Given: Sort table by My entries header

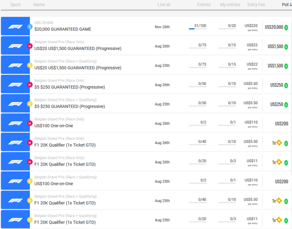Looking at the screenshot, I should pyautogui.click(x=230, y=5).
